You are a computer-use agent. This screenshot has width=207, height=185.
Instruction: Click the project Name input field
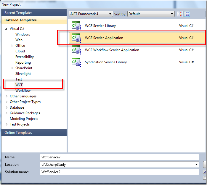(x=119, y=157)
